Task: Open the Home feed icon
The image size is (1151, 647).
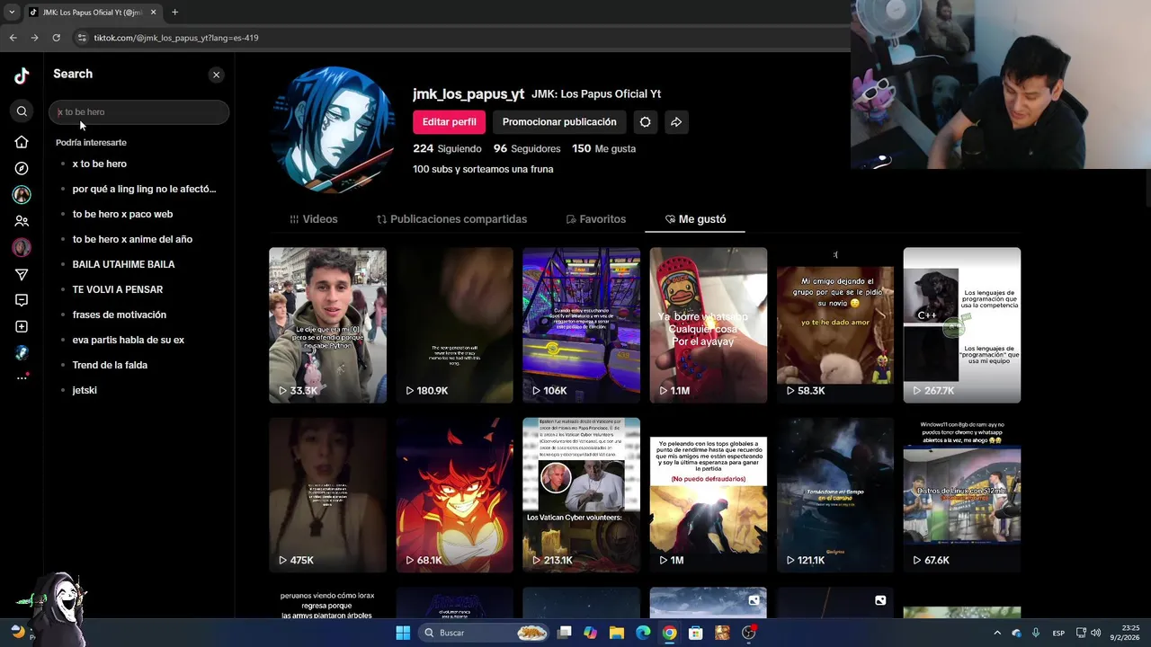Action: [22, 142]
